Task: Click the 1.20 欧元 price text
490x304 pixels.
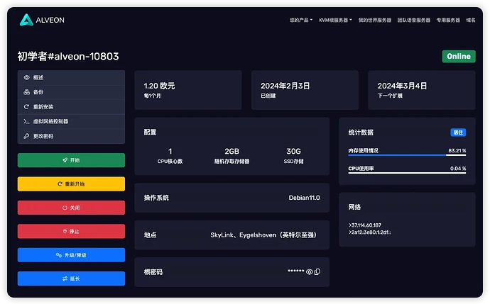Action: (159, 86)
